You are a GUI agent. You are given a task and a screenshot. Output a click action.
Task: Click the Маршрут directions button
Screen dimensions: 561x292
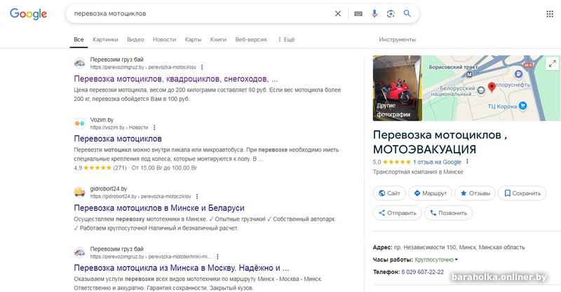coord(430,193)
